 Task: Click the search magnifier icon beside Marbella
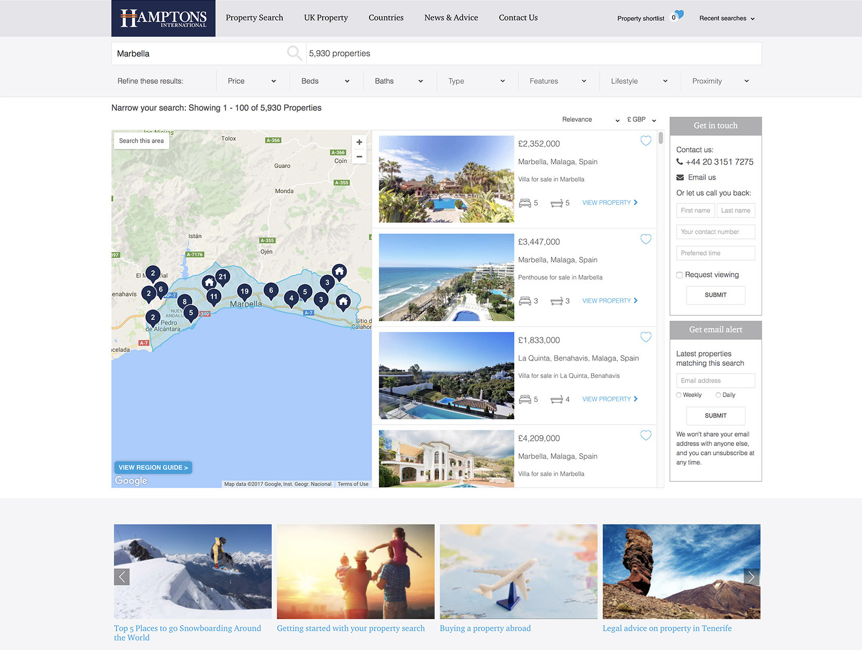point(294,53)
